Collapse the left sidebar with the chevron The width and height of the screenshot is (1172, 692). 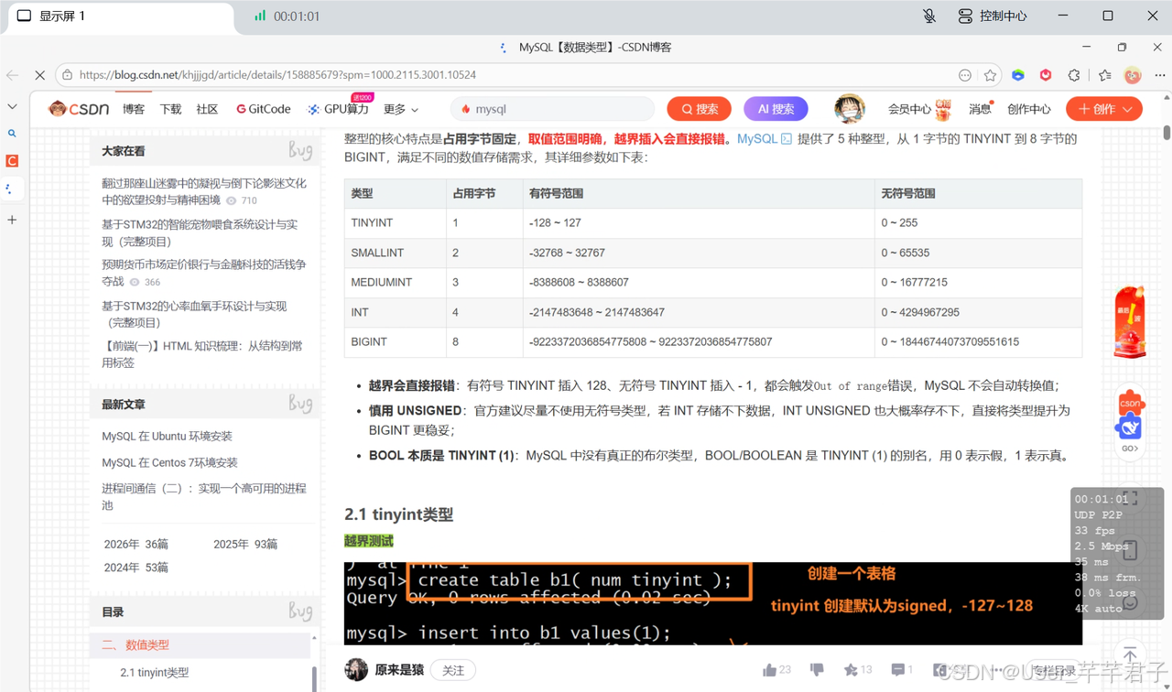point(12,105)
